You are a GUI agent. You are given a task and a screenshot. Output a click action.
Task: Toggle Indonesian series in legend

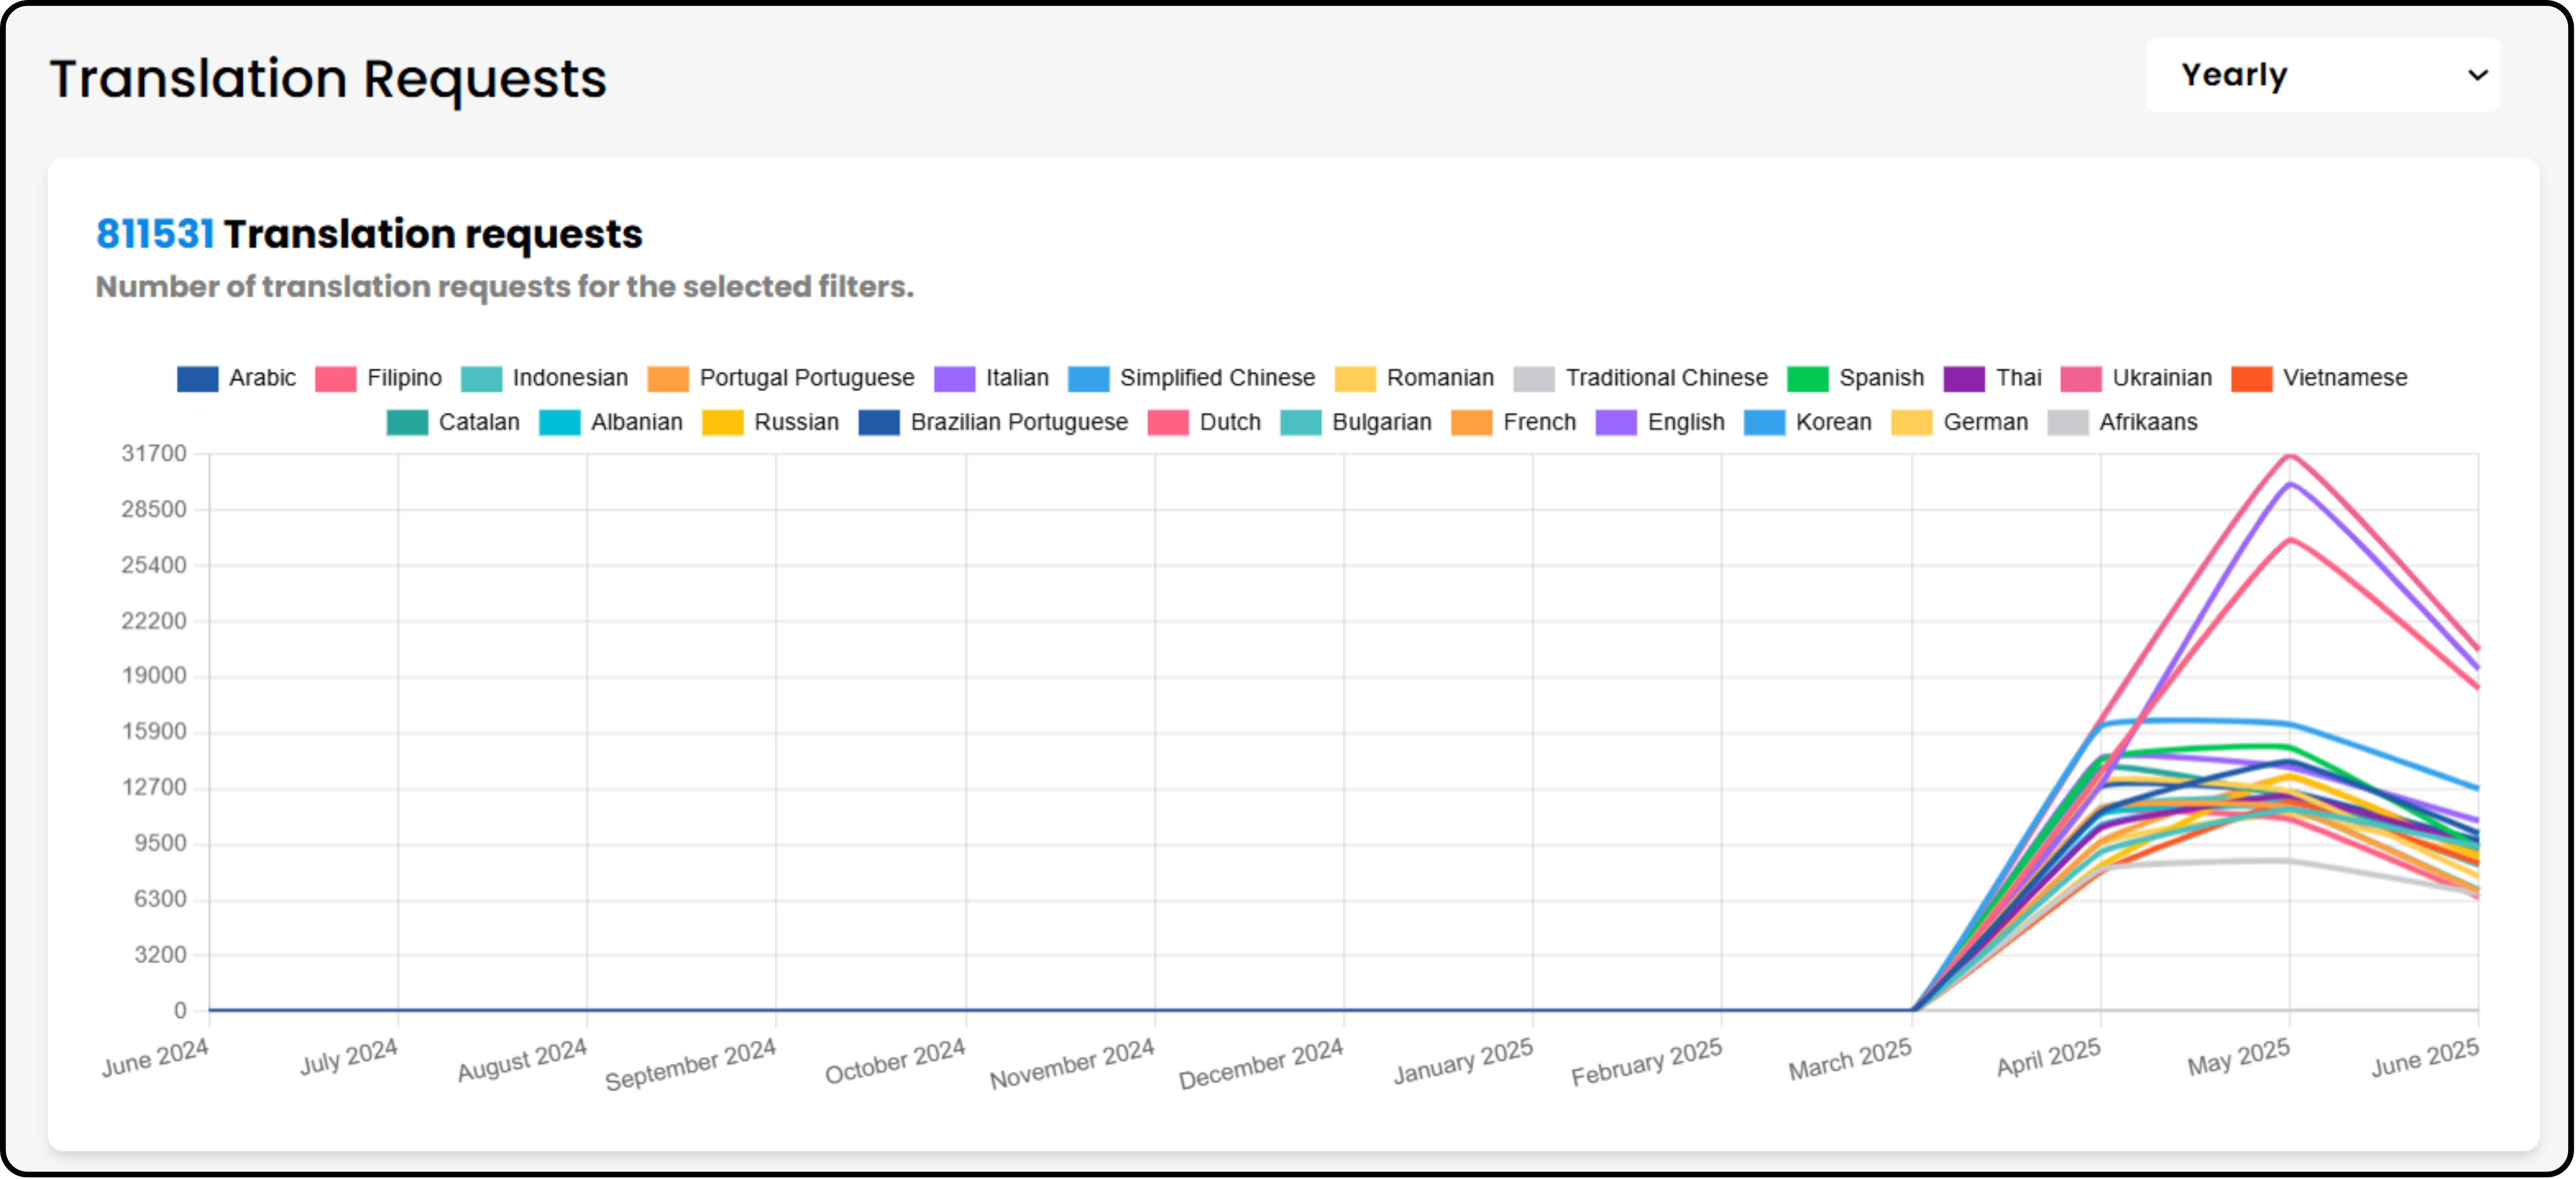[544, 378]
